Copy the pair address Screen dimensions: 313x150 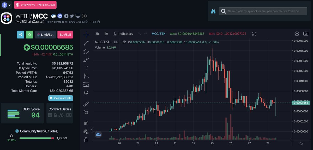pos(98,22)
